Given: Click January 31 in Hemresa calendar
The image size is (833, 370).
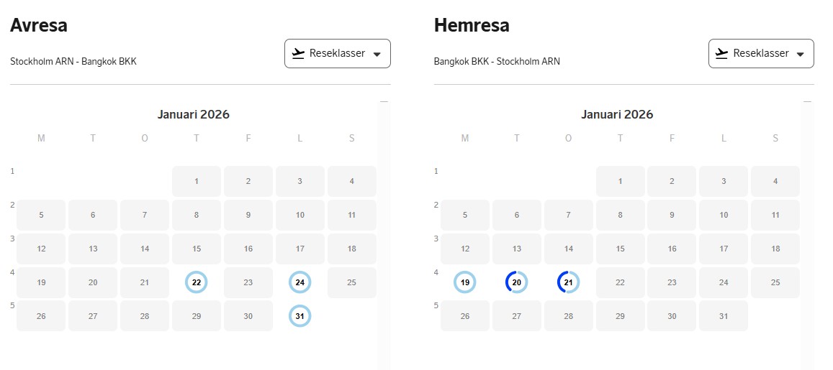Looking at the screenshot, I should click(724, 316).
